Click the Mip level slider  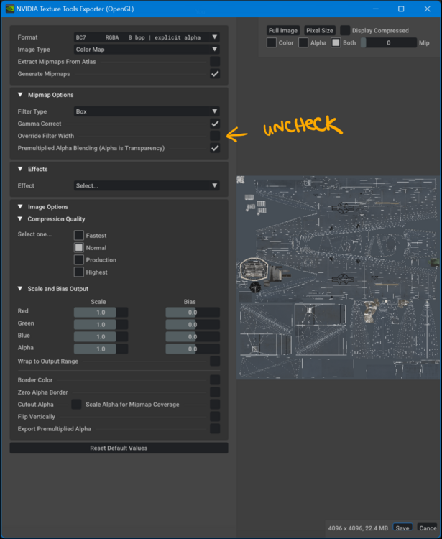tap(388, 42)
